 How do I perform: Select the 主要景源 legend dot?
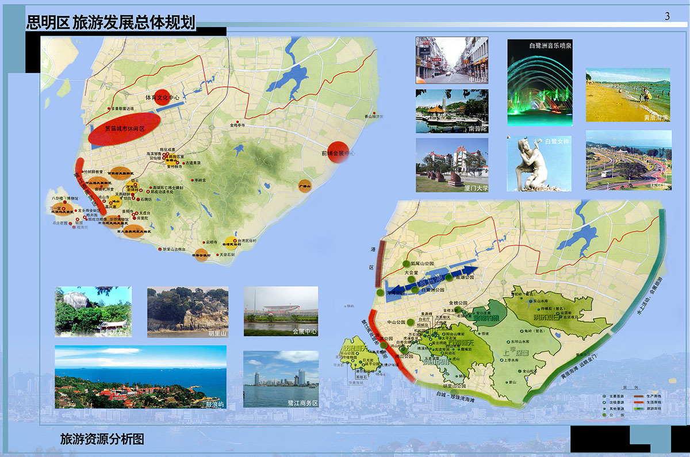[604, 396]
